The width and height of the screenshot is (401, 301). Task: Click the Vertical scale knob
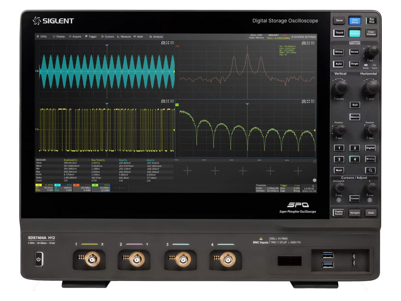[x=340, y=87]
